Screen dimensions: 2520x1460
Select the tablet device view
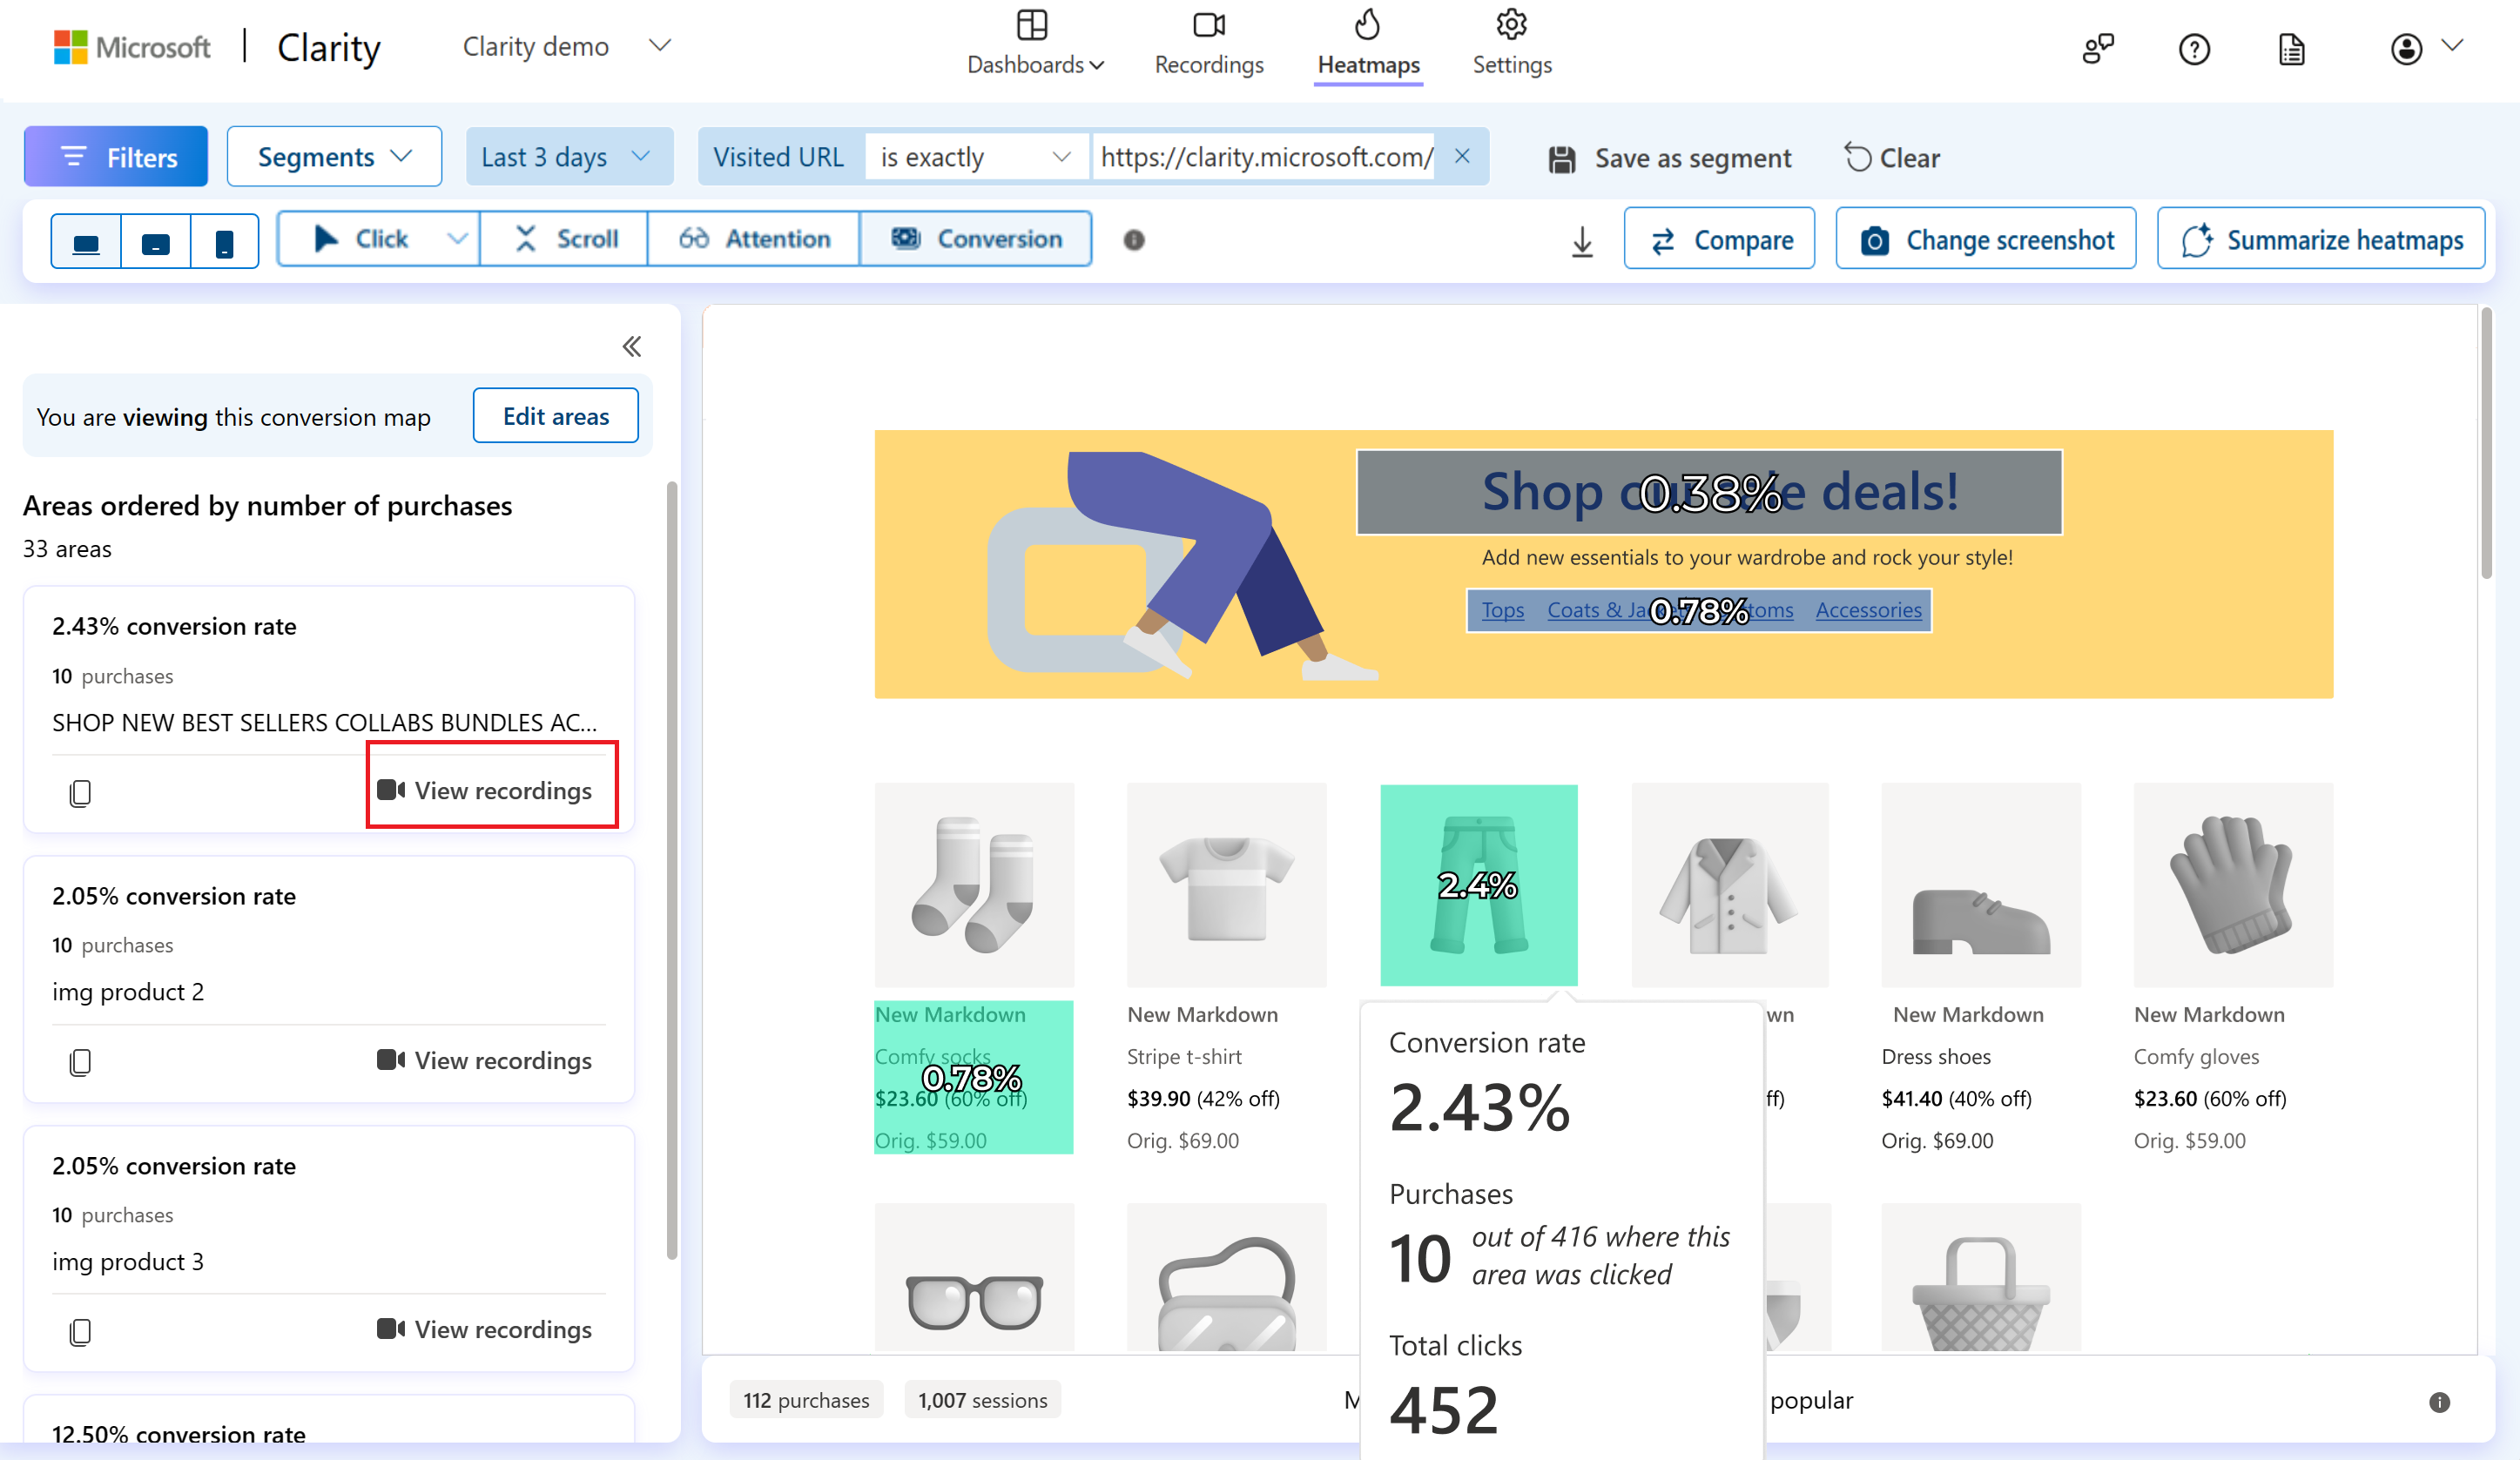[155, 240]
